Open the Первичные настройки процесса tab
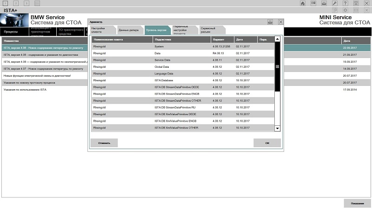This screenshot has width=372, height=209. click(x=184, y=30)
